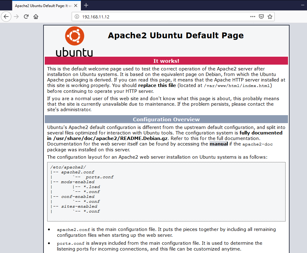307x253 pixels.
Task: Save page to Pocket
Action: tap(261, 17)
